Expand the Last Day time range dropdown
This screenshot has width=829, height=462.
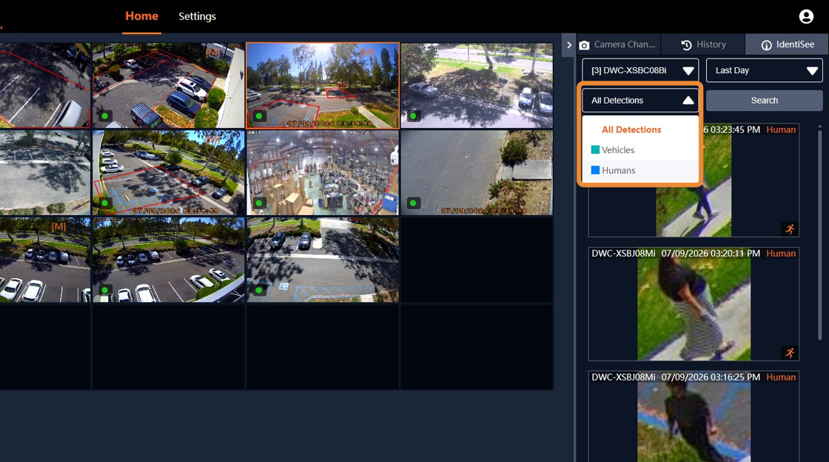pos(764,70)
